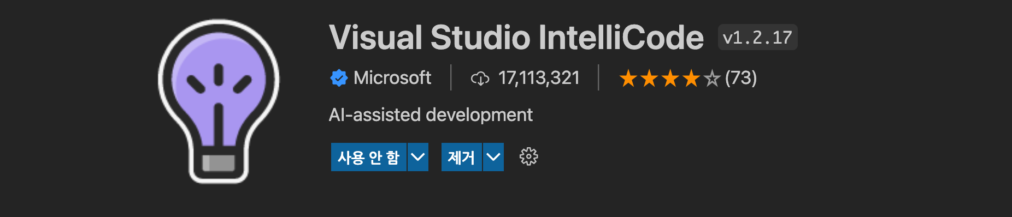Viewport: 1012px width, 217px height.
Task: Open the extension settings gear
Action: (528, 157)
